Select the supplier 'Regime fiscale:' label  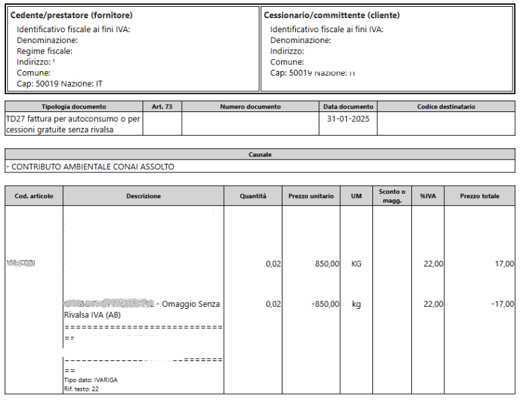(x=44, y=51)
